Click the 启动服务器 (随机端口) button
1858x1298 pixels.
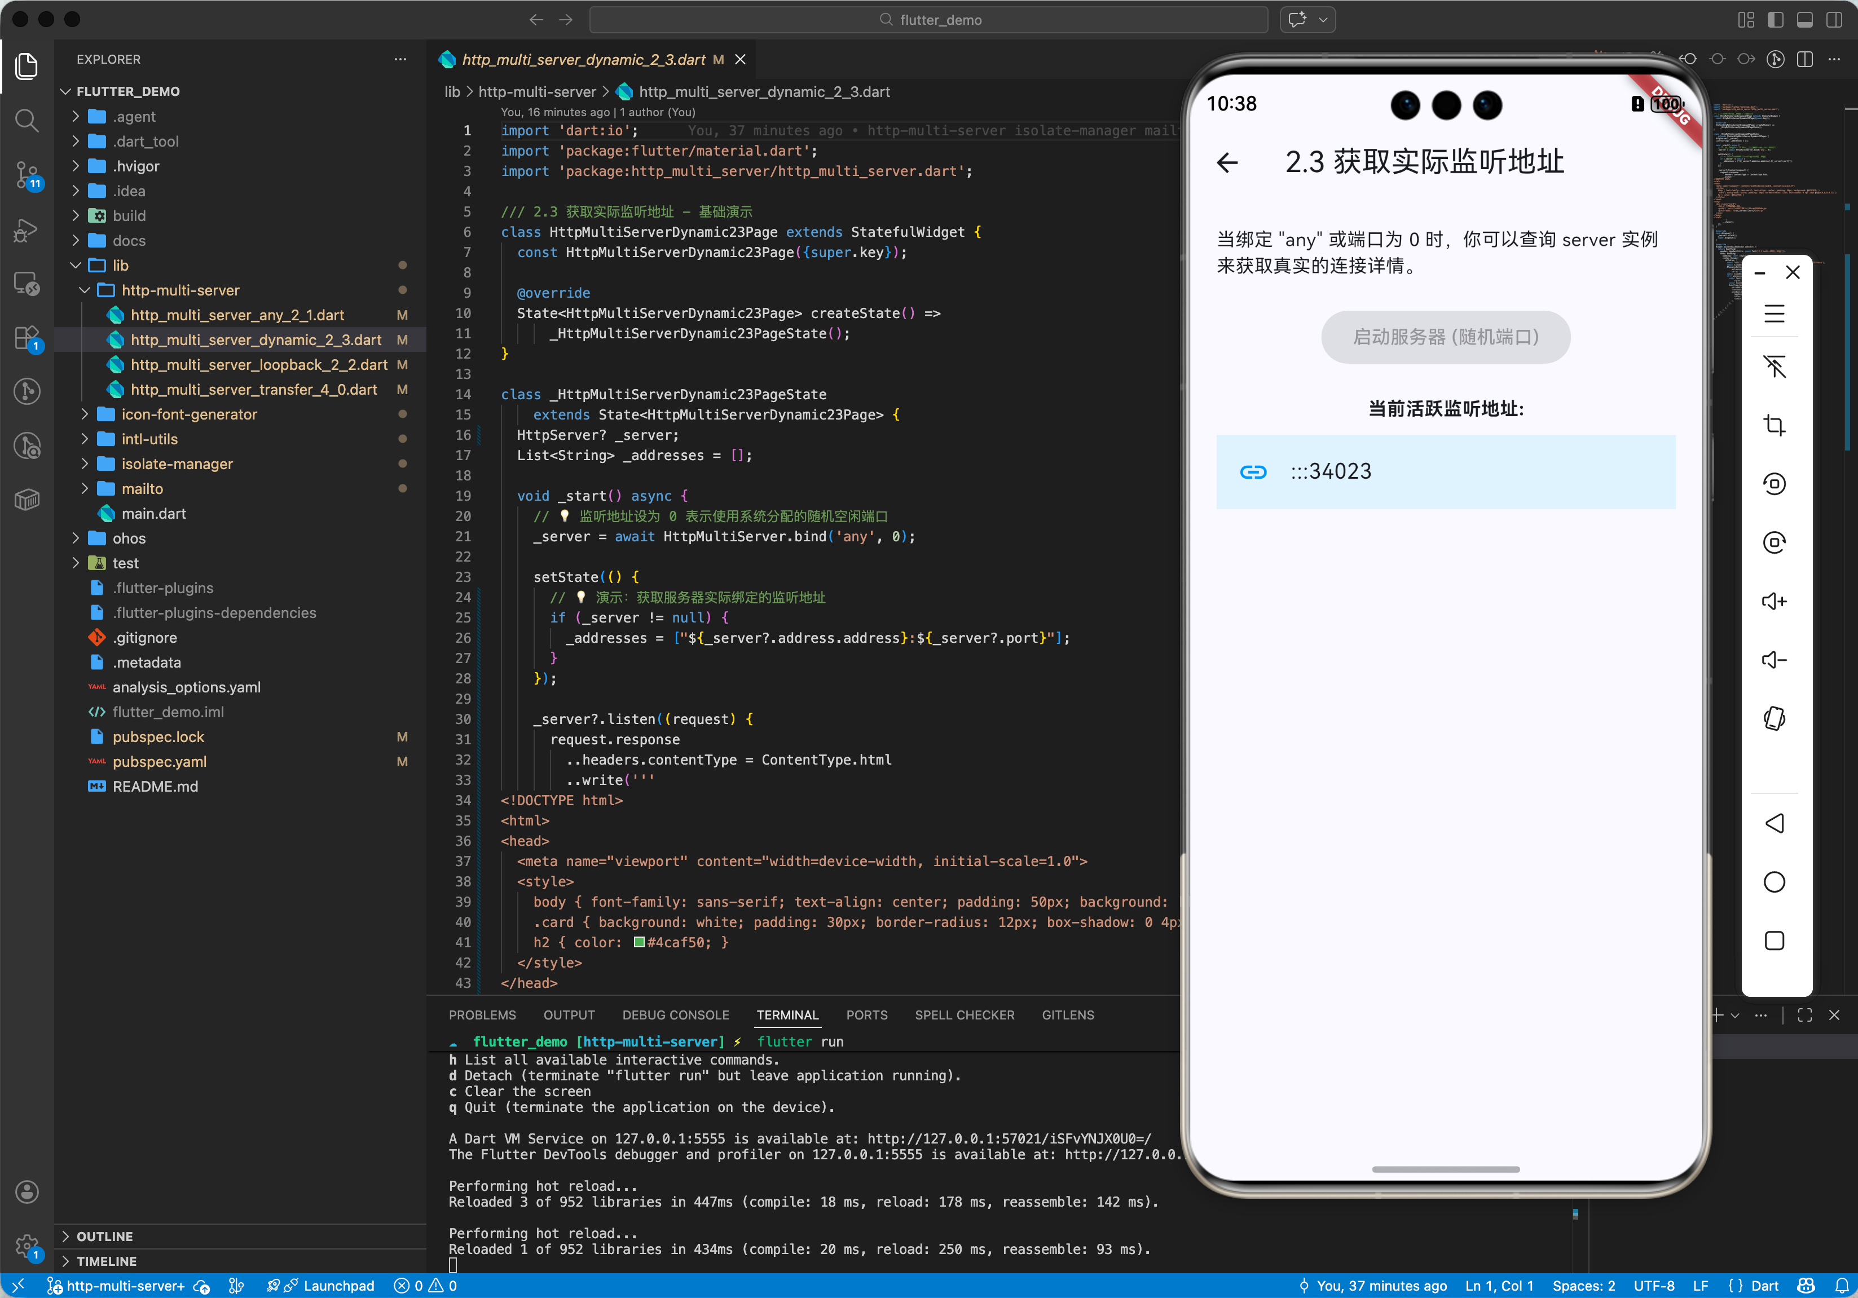coord(1445,337)
